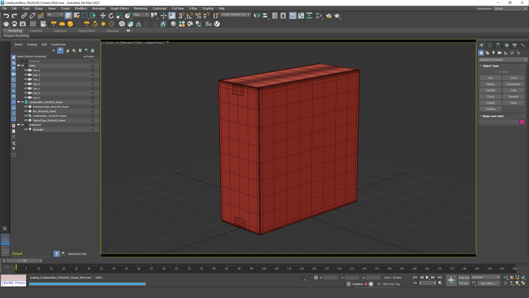Open the Standard Primitives dropdown
Screen dimensions: 529x298
(503, 60)
